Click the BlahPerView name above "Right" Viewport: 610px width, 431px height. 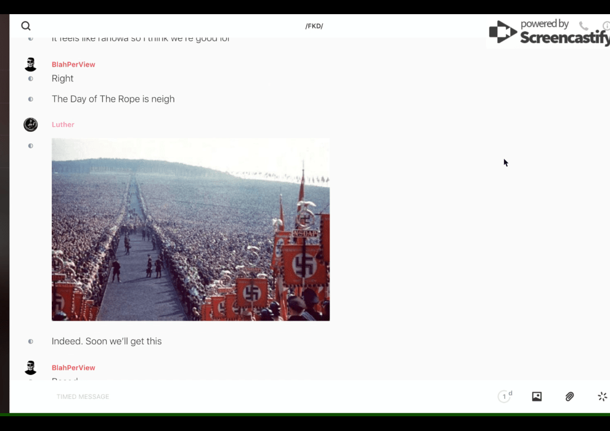73,65
